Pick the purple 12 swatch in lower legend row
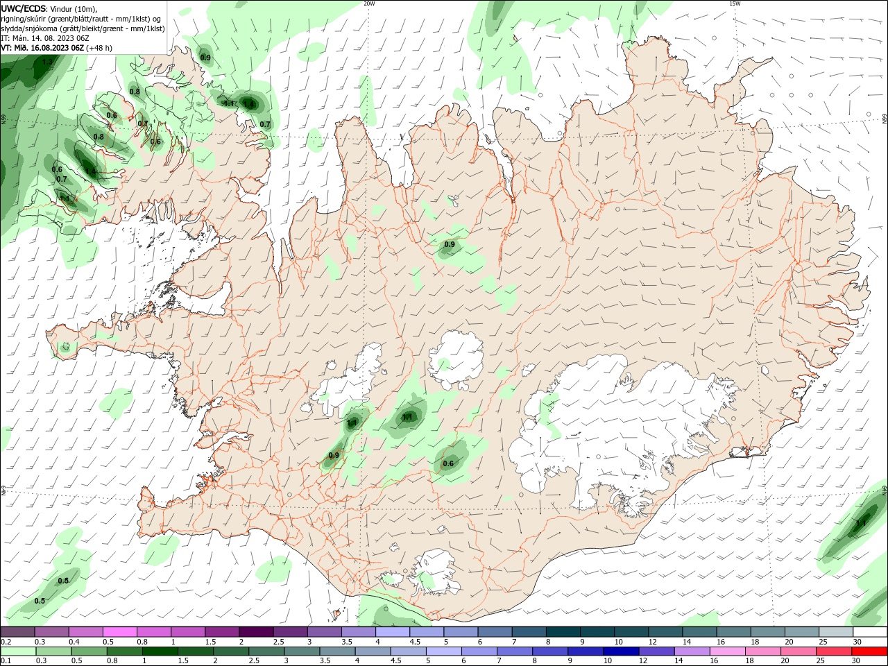 tap(656, 651)
